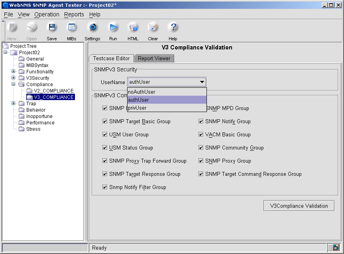Select the Project02 tree item

[x=29, y=53]
